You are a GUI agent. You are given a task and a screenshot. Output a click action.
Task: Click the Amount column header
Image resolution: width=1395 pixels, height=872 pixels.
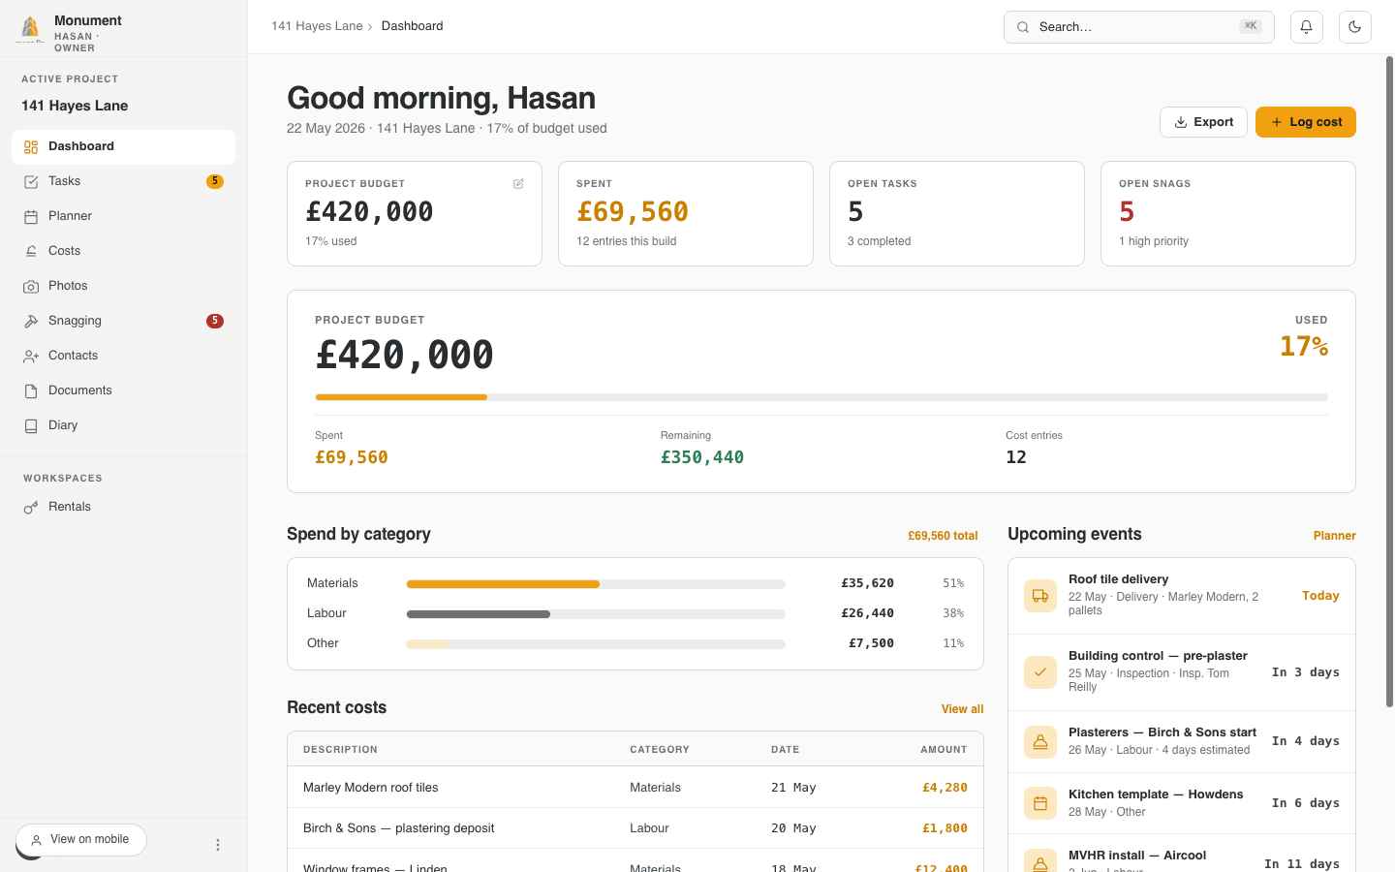[x=944, y=750]
